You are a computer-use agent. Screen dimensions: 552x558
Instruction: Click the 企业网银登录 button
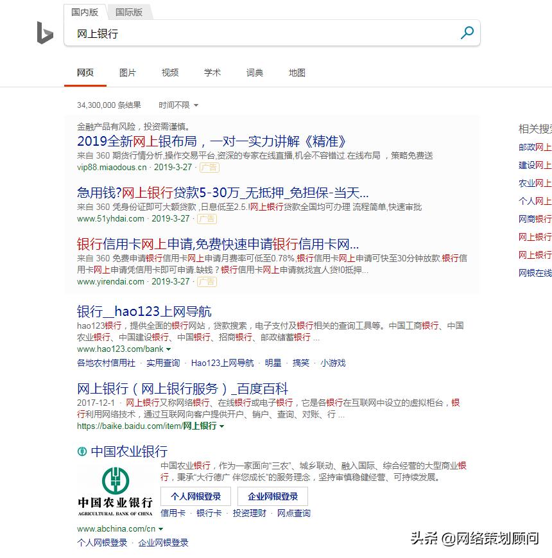pos(275,496)
